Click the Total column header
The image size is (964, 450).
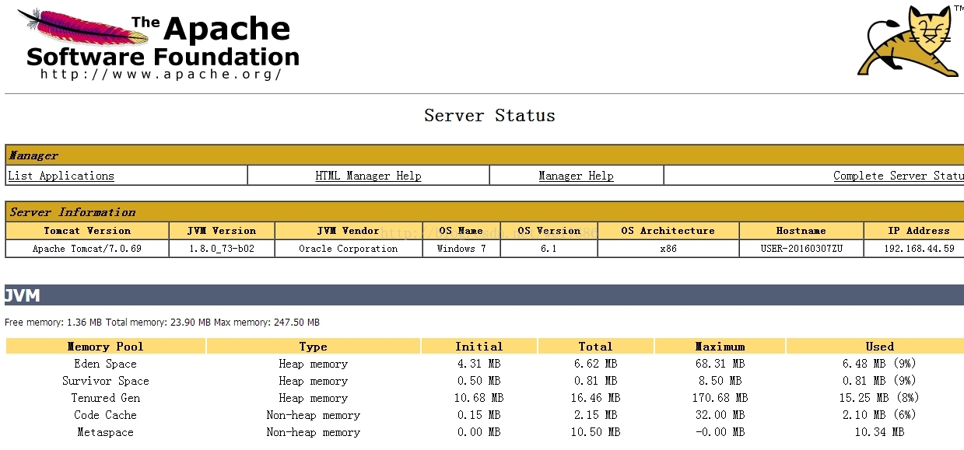pyautogui.click(x=596, y=347)
